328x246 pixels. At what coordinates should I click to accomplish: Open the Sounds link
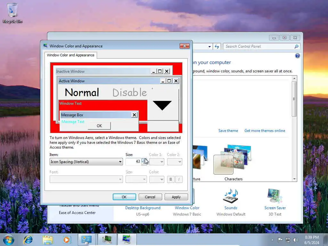point(231,208)
